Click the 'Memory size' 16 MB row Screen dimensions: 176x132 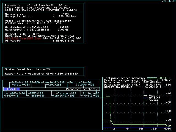[37, 14]
